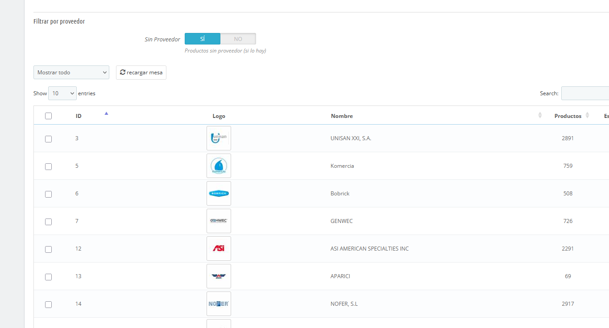This screenshot has width=609, height=328.
Task: Click the NOFER logo image
Action: click(x=219, y=304)
